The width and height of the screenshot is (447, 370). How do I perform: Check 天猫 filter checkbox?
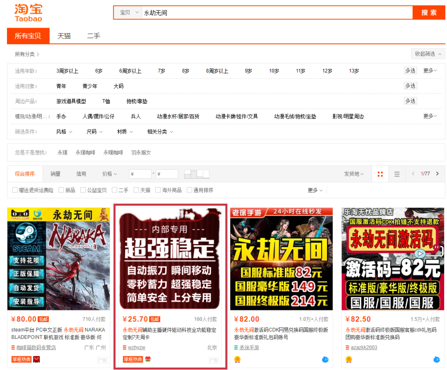click(136, 190)
